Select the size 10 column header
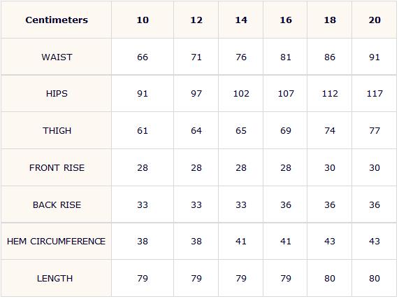This screenshot has width=399, height=299. pyautogui.click(x=143, y=20)
